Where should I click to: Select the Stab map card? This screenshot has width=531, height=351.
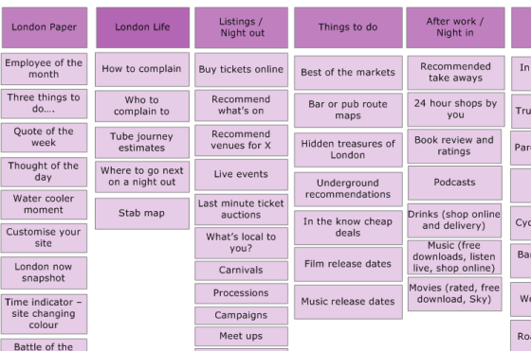click(142, 214)
